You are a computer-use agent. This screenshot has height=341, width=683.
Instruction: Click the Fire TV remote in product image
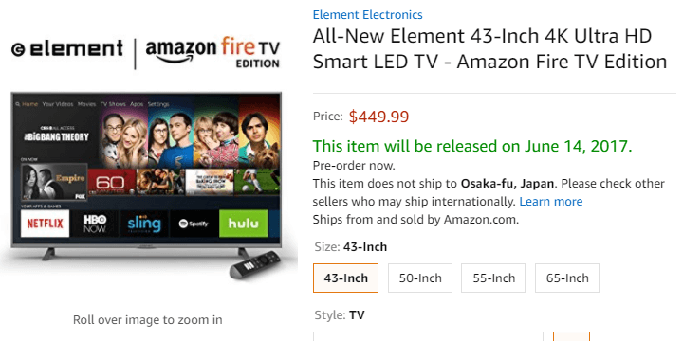coord(255,265)
